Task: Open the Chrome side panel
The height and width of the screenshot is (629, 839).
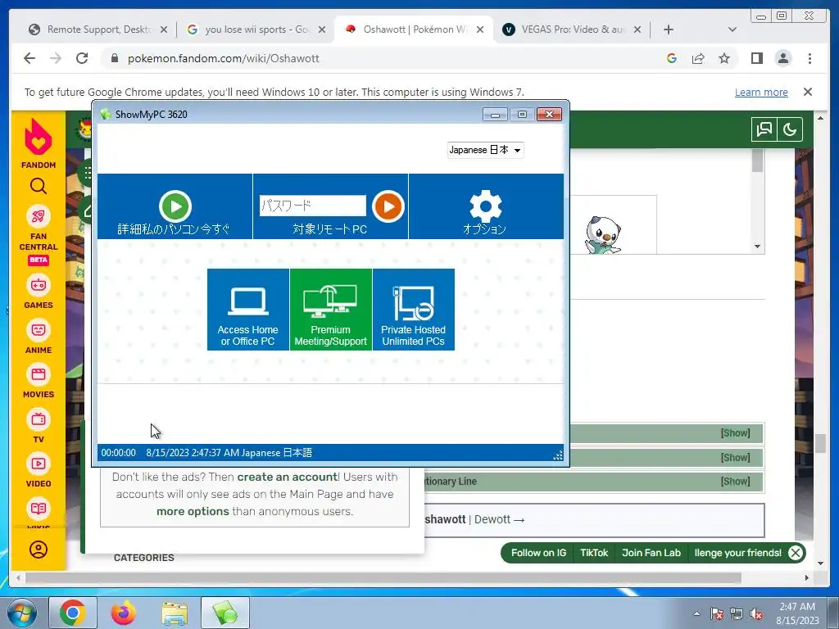Action: tap(756, 58)
